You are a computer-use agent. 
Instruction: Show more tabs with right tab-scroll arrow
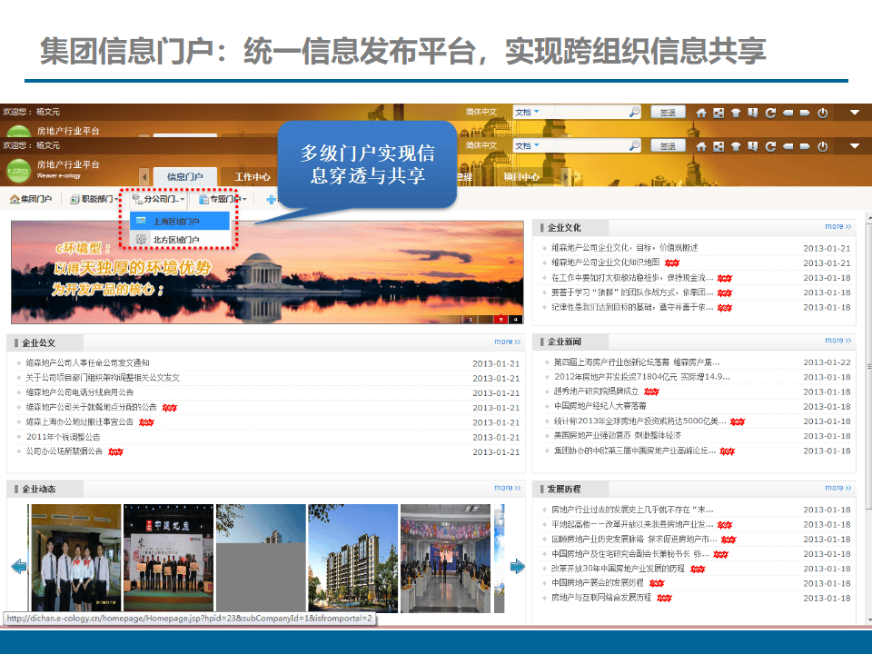[566, 177]
